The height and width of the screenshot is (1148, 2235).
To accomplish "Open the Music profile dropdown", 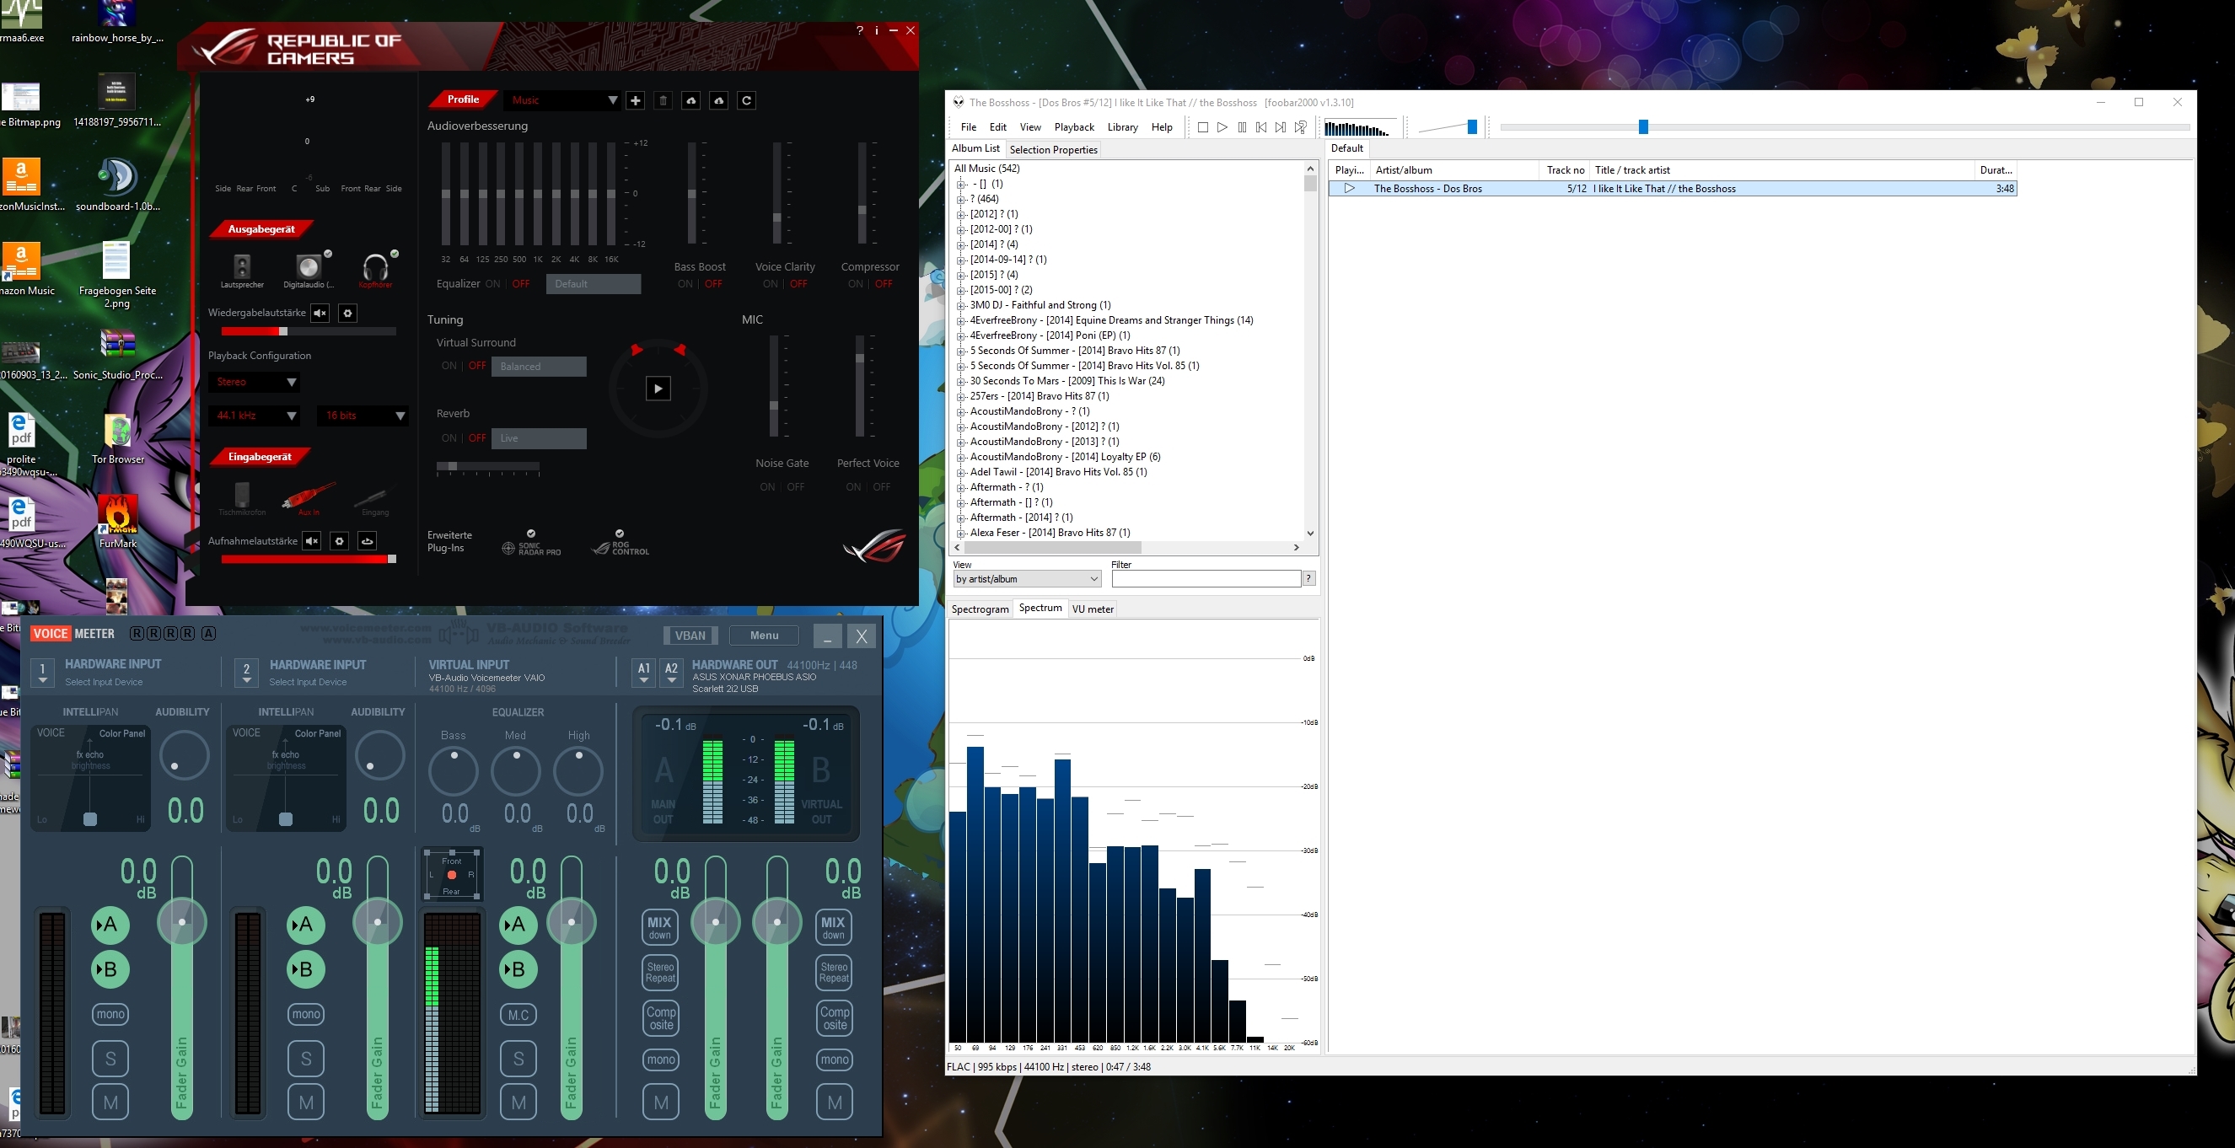I will click(x=612, y=100).
